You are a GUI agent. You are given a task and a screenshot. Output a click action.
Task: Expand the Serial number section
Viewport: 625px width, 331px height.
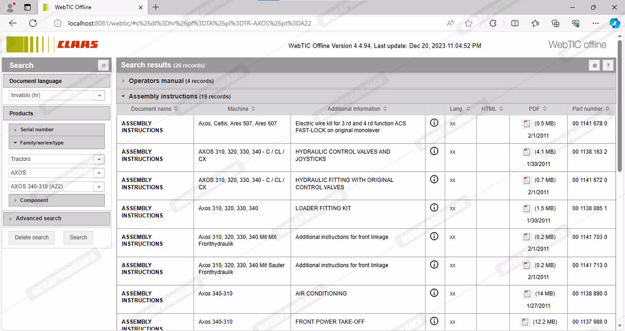pos(37,130)
